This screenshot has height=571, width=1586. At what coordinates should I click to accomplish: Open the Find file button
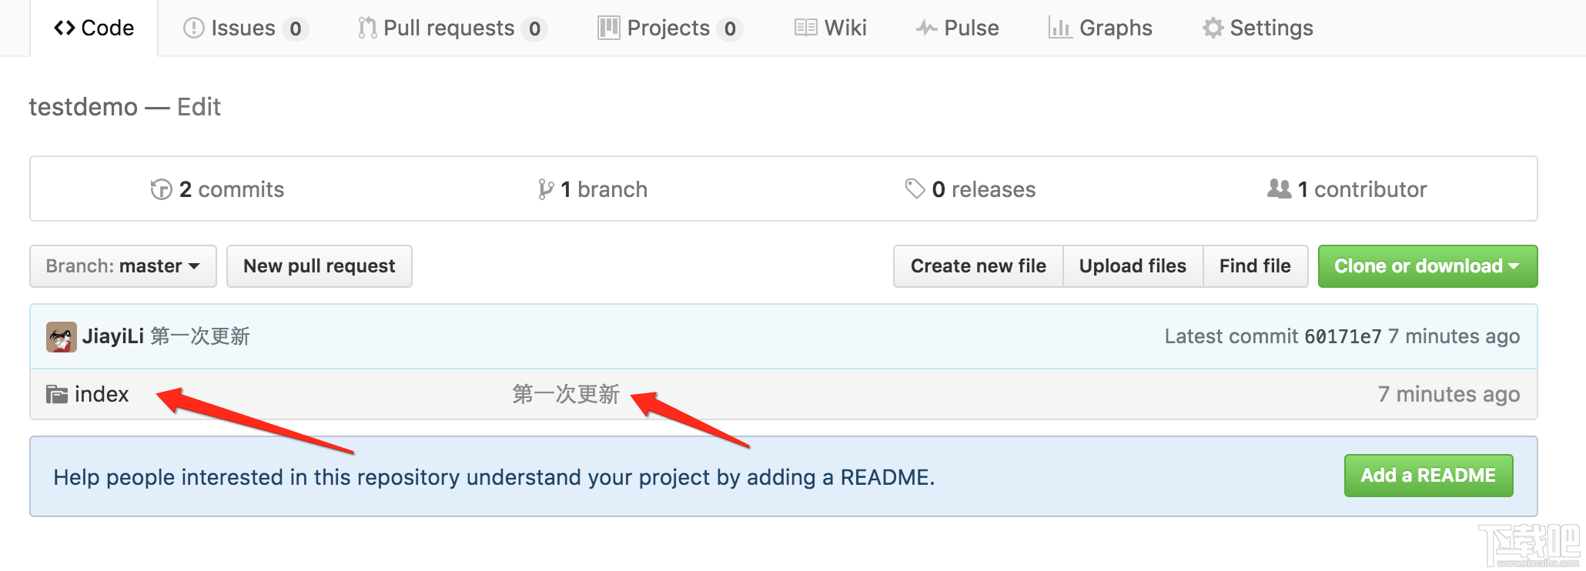(x=1255, y=266)
